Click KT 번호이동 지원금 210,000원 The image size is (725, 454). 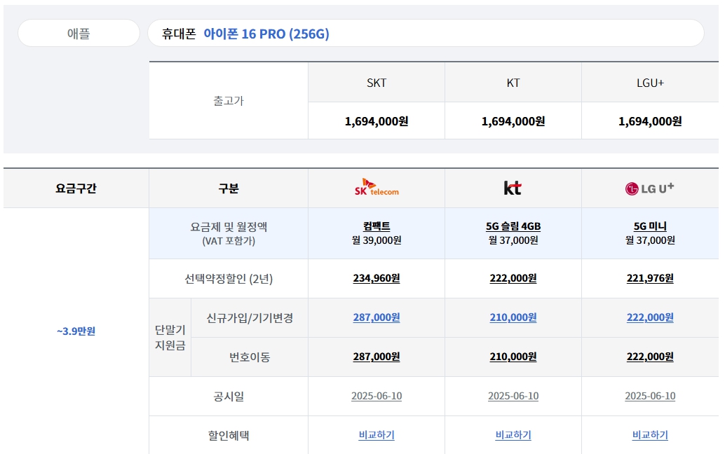(x=513, y=357)
